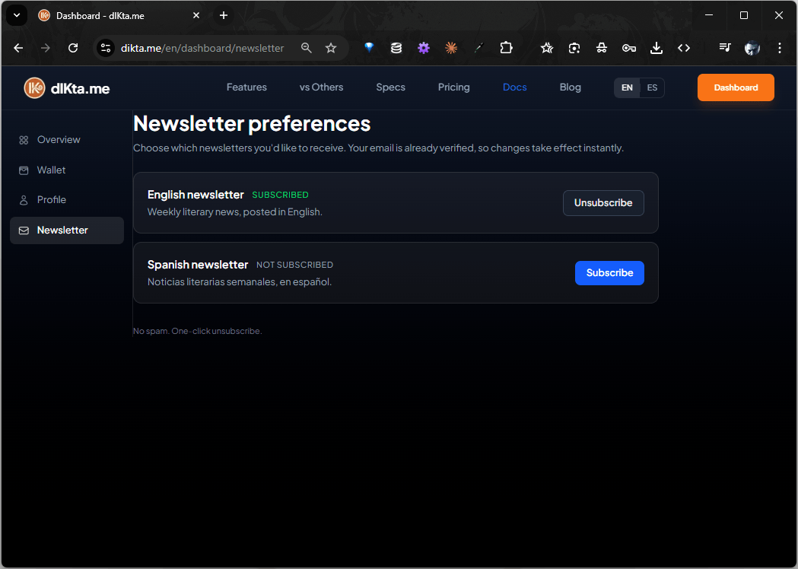
Task: Unsubscribe from the English newsletter
Action: pos(603,202)
